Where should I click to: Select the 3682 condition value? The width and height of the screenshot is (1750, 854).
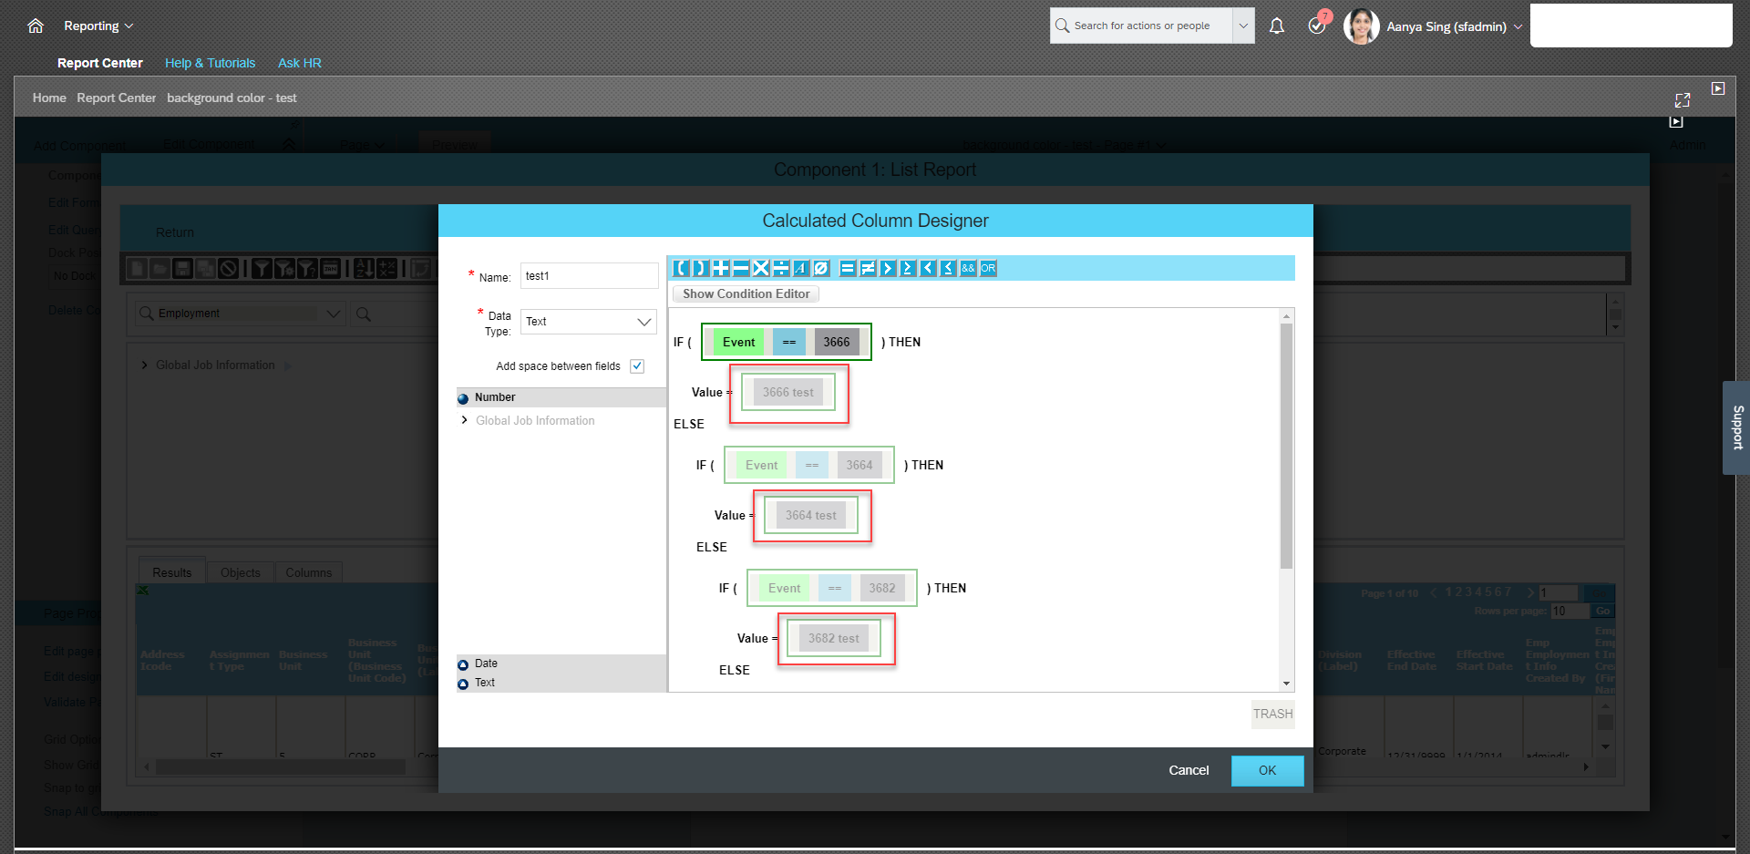pyautogui.click(x=882, y=588)
